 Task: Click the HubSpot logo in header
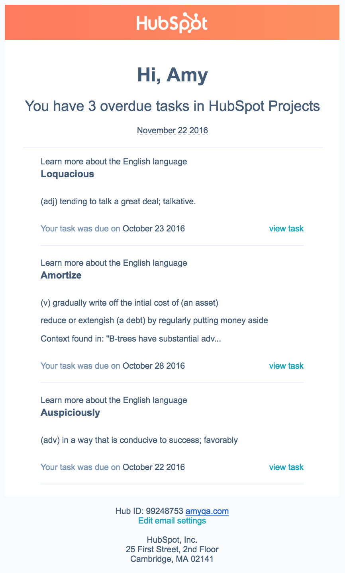point(172,23)
